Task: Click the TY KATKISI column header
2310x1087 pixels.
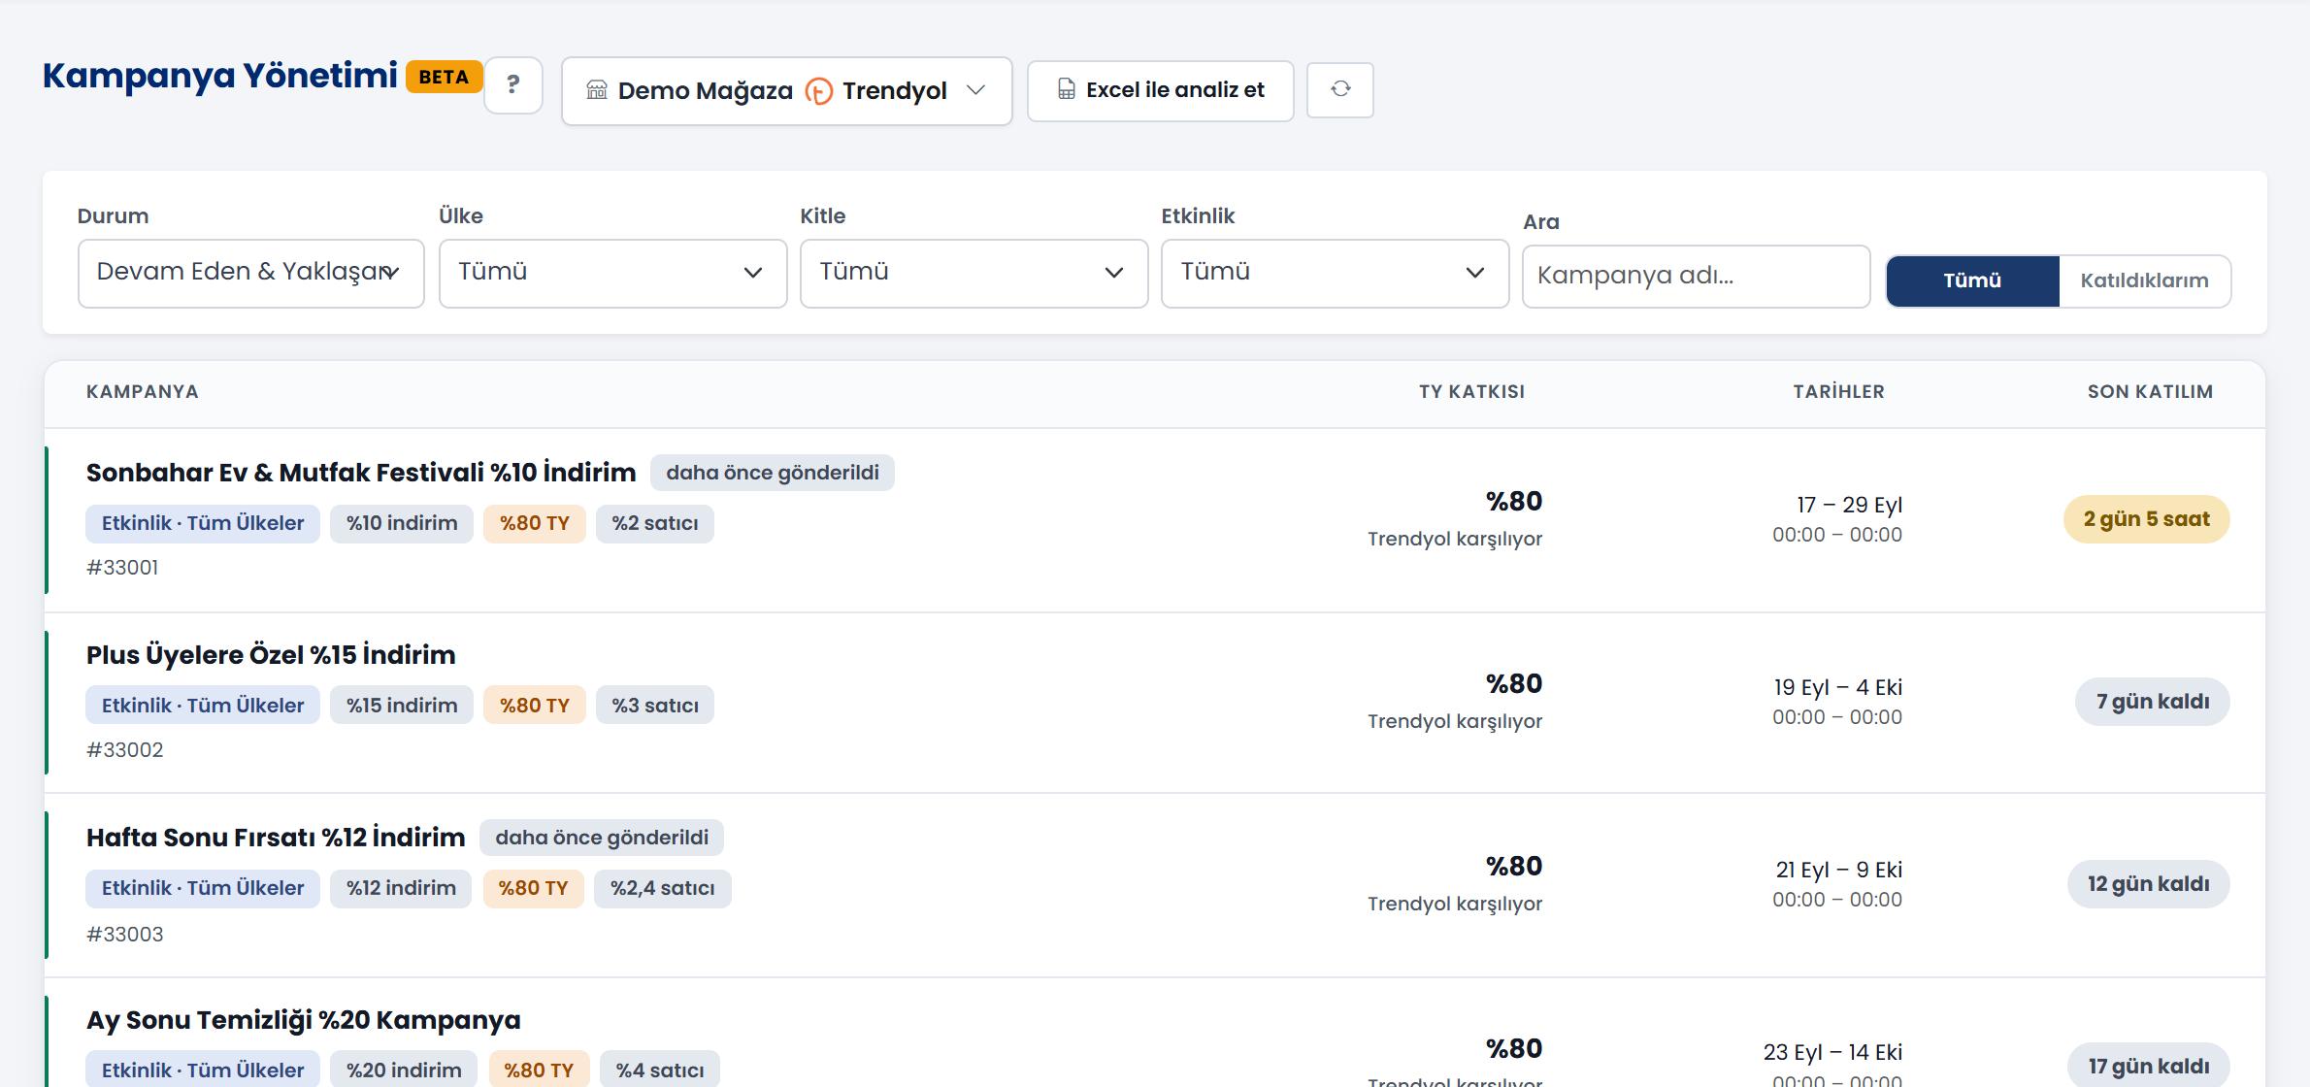Action: click(x=1471, y=392)
